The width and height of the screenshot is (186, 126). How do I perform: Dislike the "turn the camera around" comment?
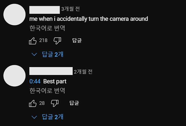[57, 41]
